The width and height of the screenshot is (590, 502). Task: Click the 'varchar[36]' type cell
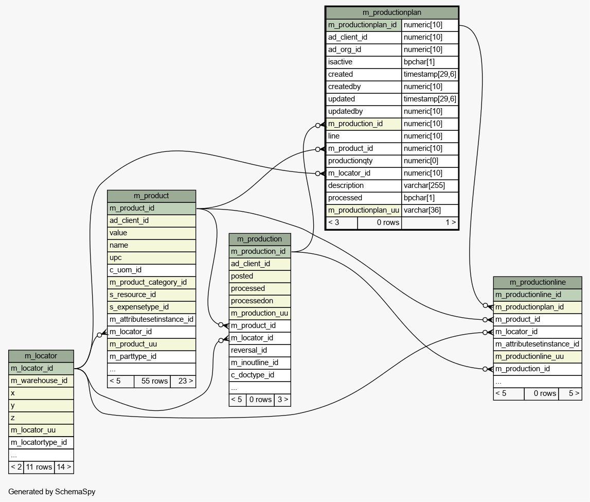click(x=430, y=211)
